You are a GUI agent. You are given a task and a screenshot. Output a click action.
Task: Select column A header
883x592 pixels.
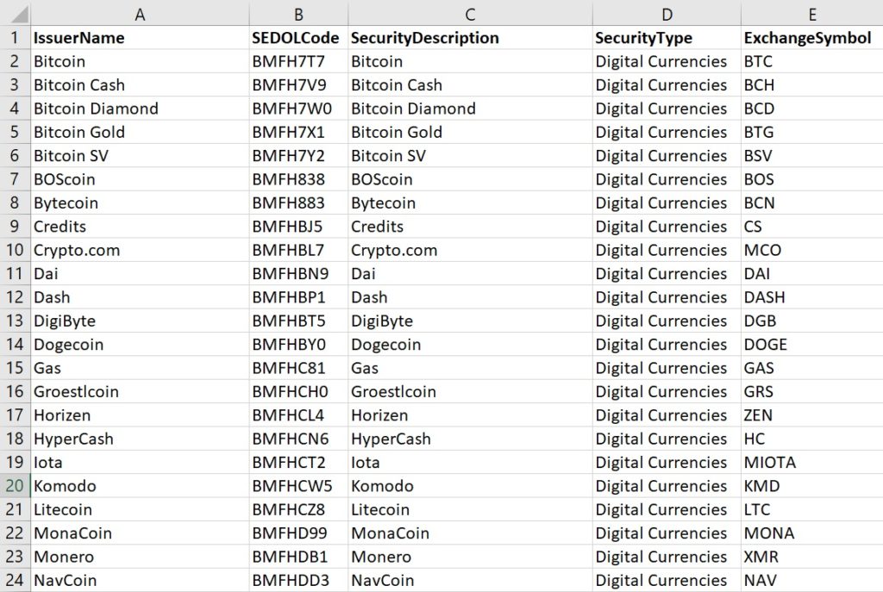[x=140, y=14]
